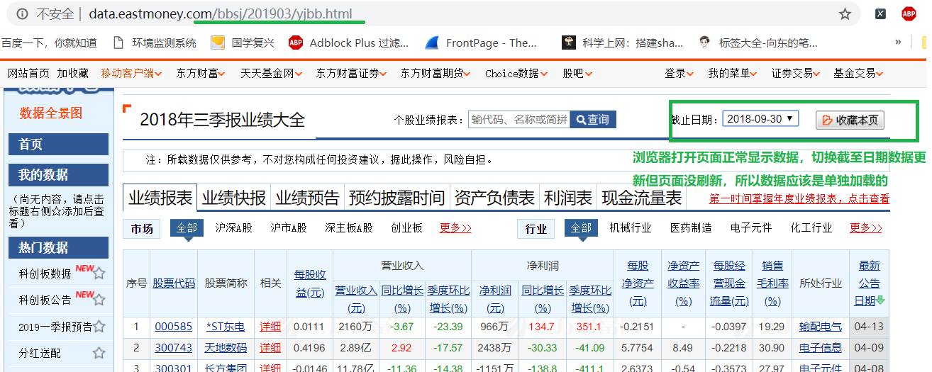Click the 收藏本页 button
Viewport: 932px width, 372px height.
850,120
